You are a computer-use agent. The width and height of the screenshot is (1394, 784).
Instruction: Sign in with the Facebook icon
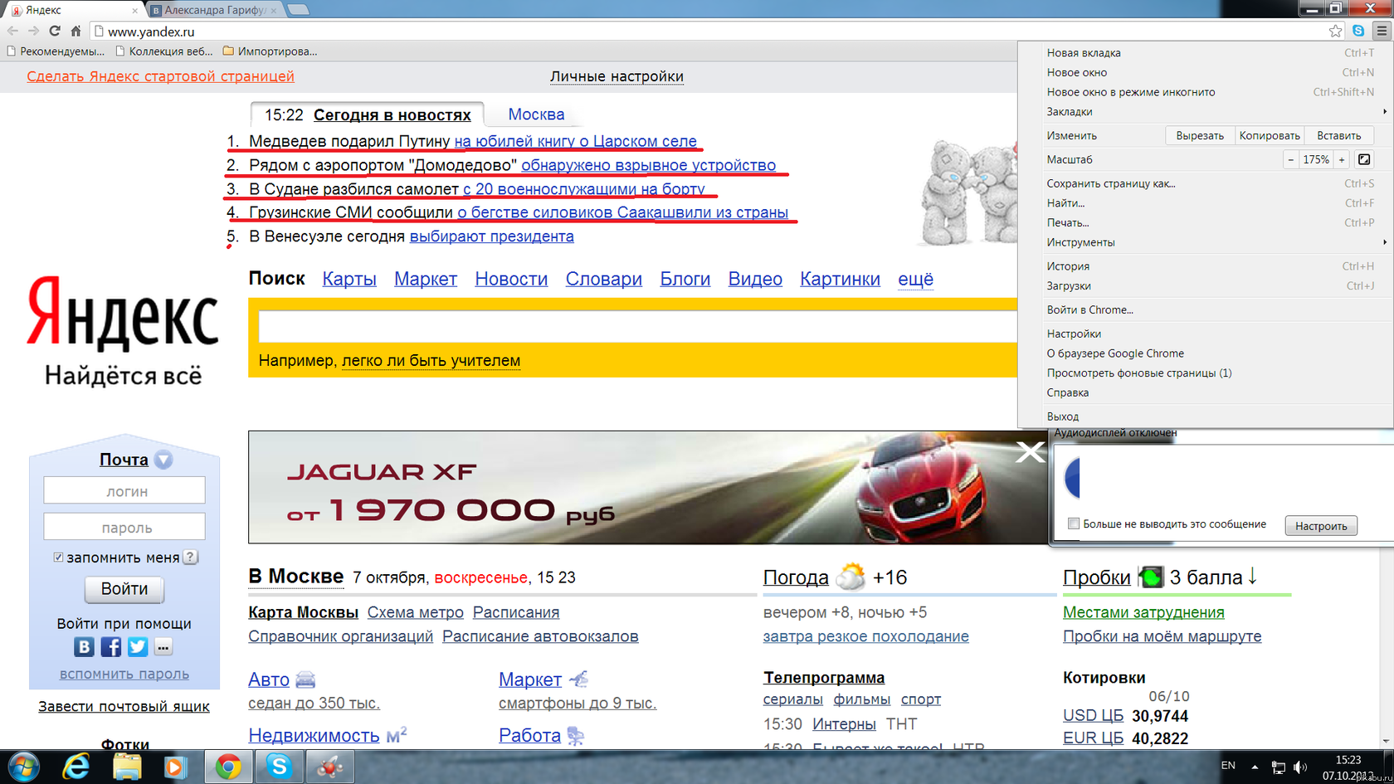tap(110, 647)
